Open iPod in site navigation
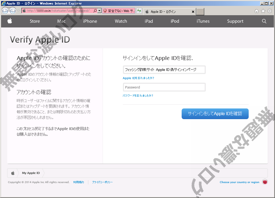 (175, 21)
